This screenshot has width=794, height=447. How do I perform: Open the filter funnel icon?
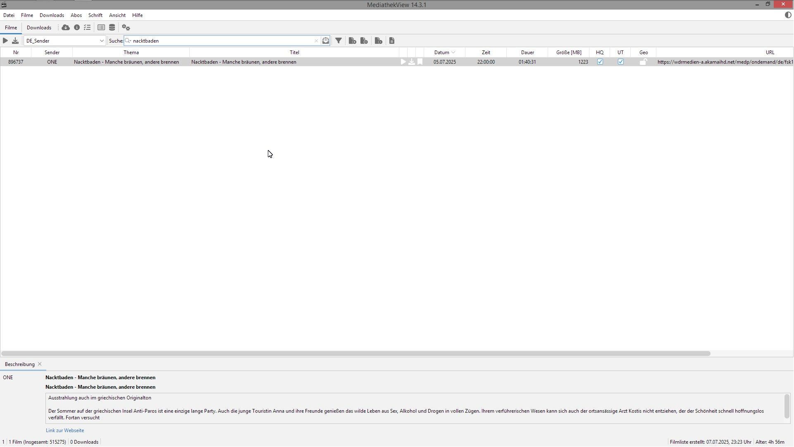tap(339, 41)
